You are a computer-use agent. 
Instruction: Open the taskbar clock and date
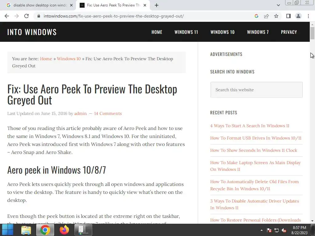[299, 230]
